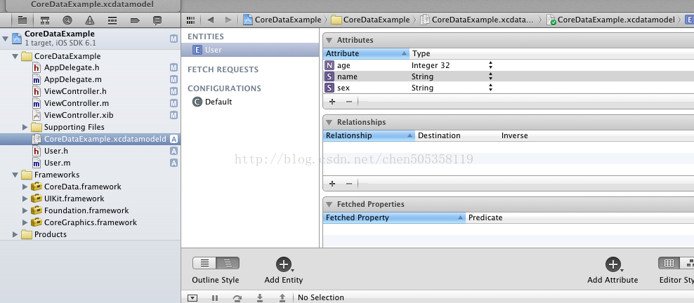Image resolution: width=694 pixels, height=303 pixels.
Task: Open AppDelegate.m in navigator
Action: 72,80
